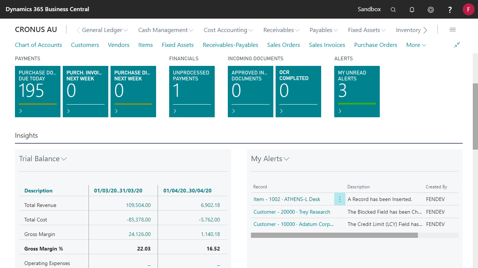Click the CRONUS AU company name
The height and width of the screenshot is (268, 478).
[x=36, y=30]
